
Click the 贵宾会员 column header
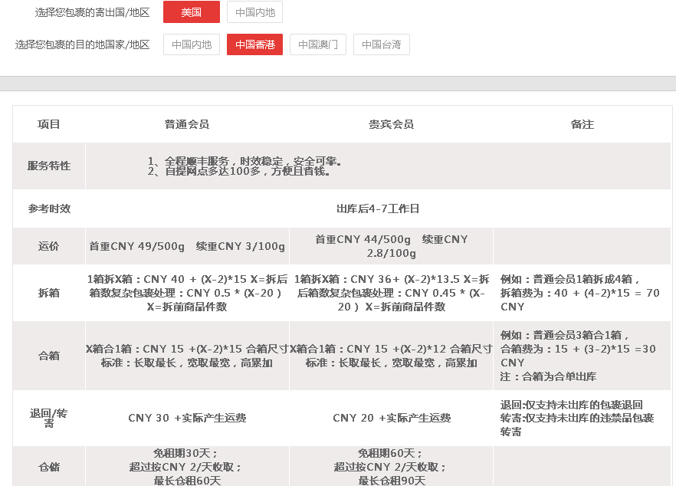pos(392,124)
